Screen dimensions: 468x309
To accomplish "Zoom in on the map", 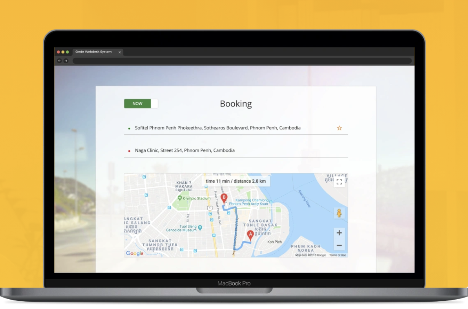I will (339, 233).
